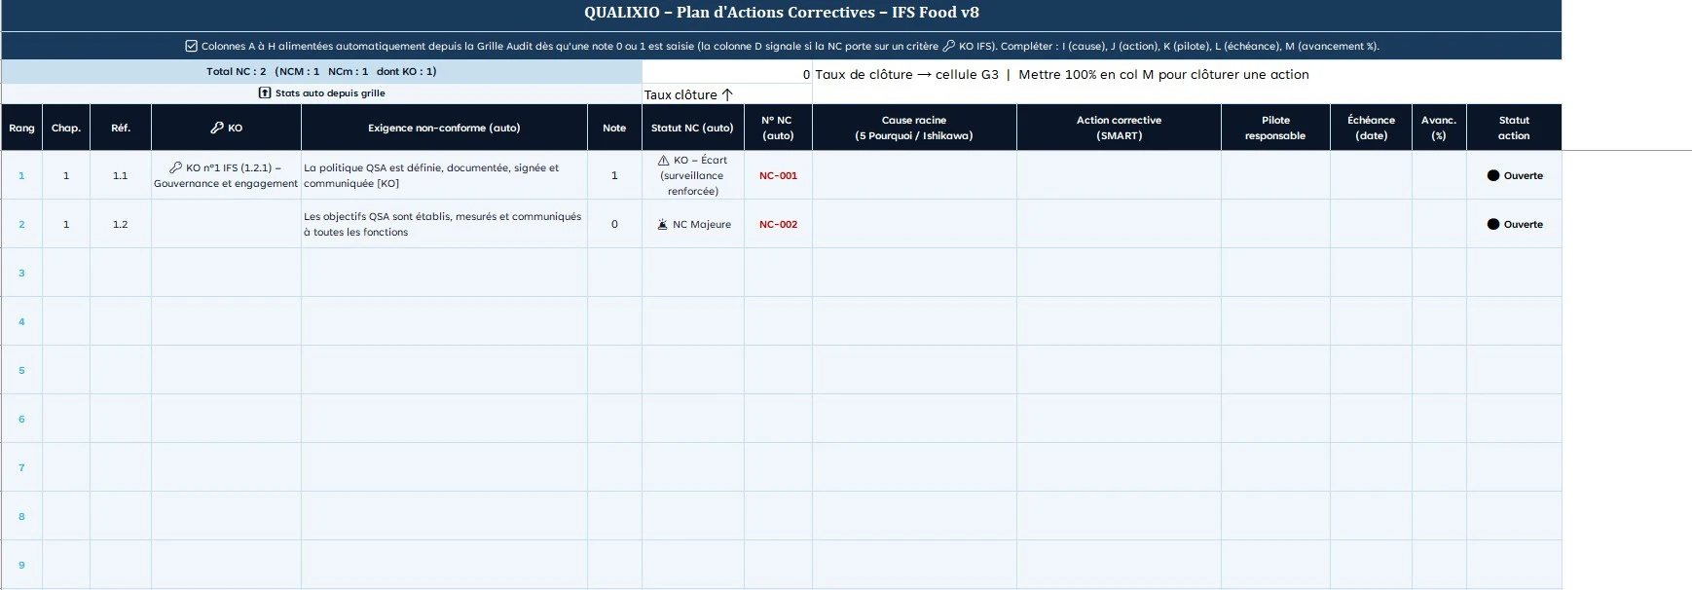Select rank number 3 row cell
1692x590 pixels.
point(21,273)
